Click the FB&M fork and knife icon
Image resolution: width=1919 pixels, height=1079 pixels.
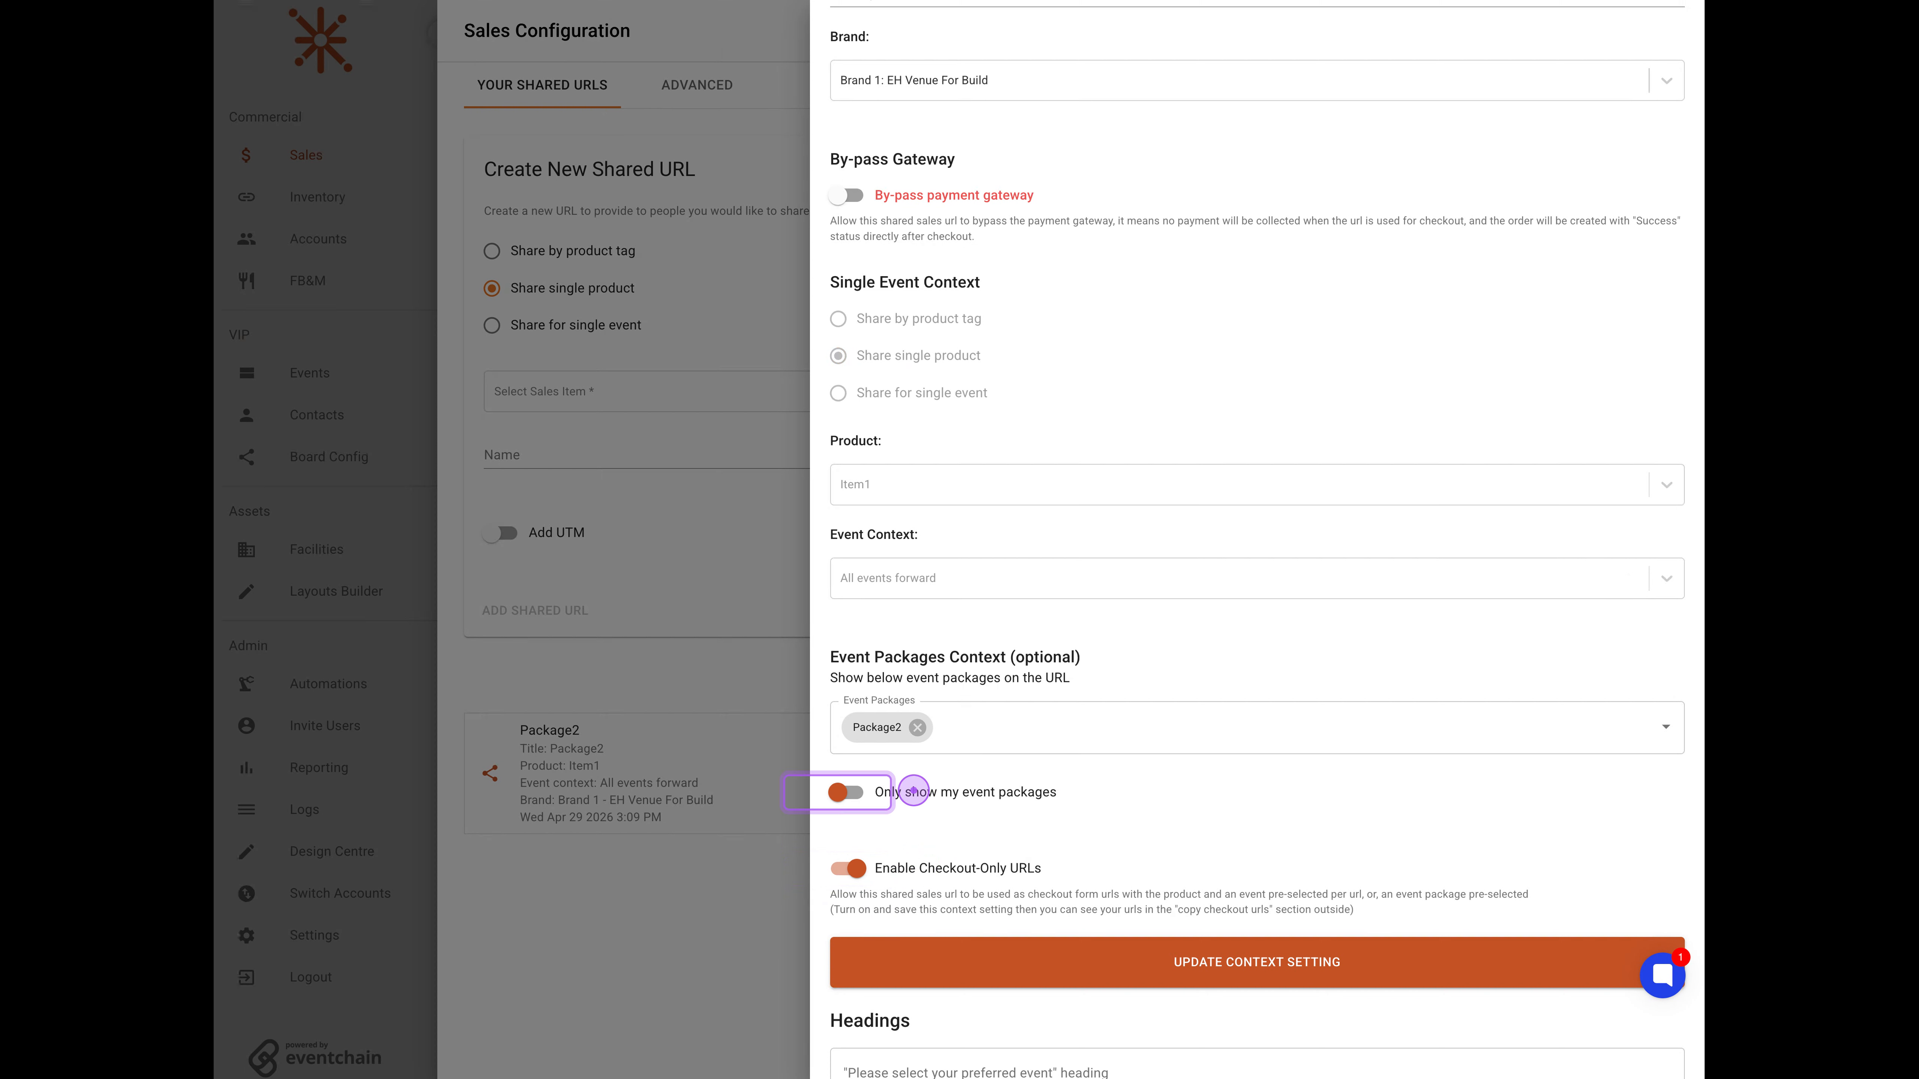pos(246,281)
